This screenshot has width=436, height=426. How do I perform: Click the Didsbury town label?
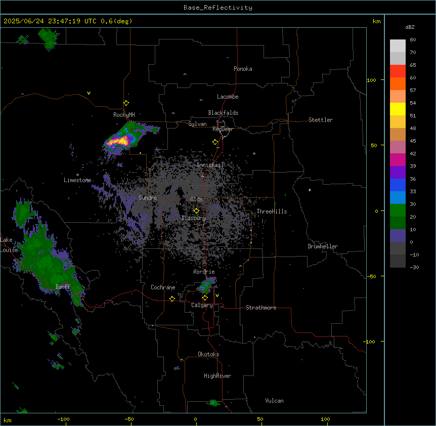[x=194, y=218]
